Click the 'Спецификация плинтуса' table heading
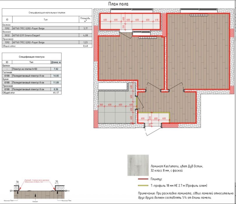Image resolution: width=236 pixels, height=204 pixels. coord(32,57)
